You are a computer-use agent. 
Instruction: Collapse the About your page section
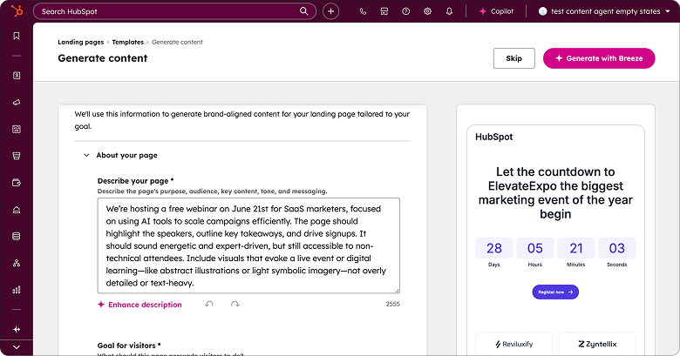point(86,155)
